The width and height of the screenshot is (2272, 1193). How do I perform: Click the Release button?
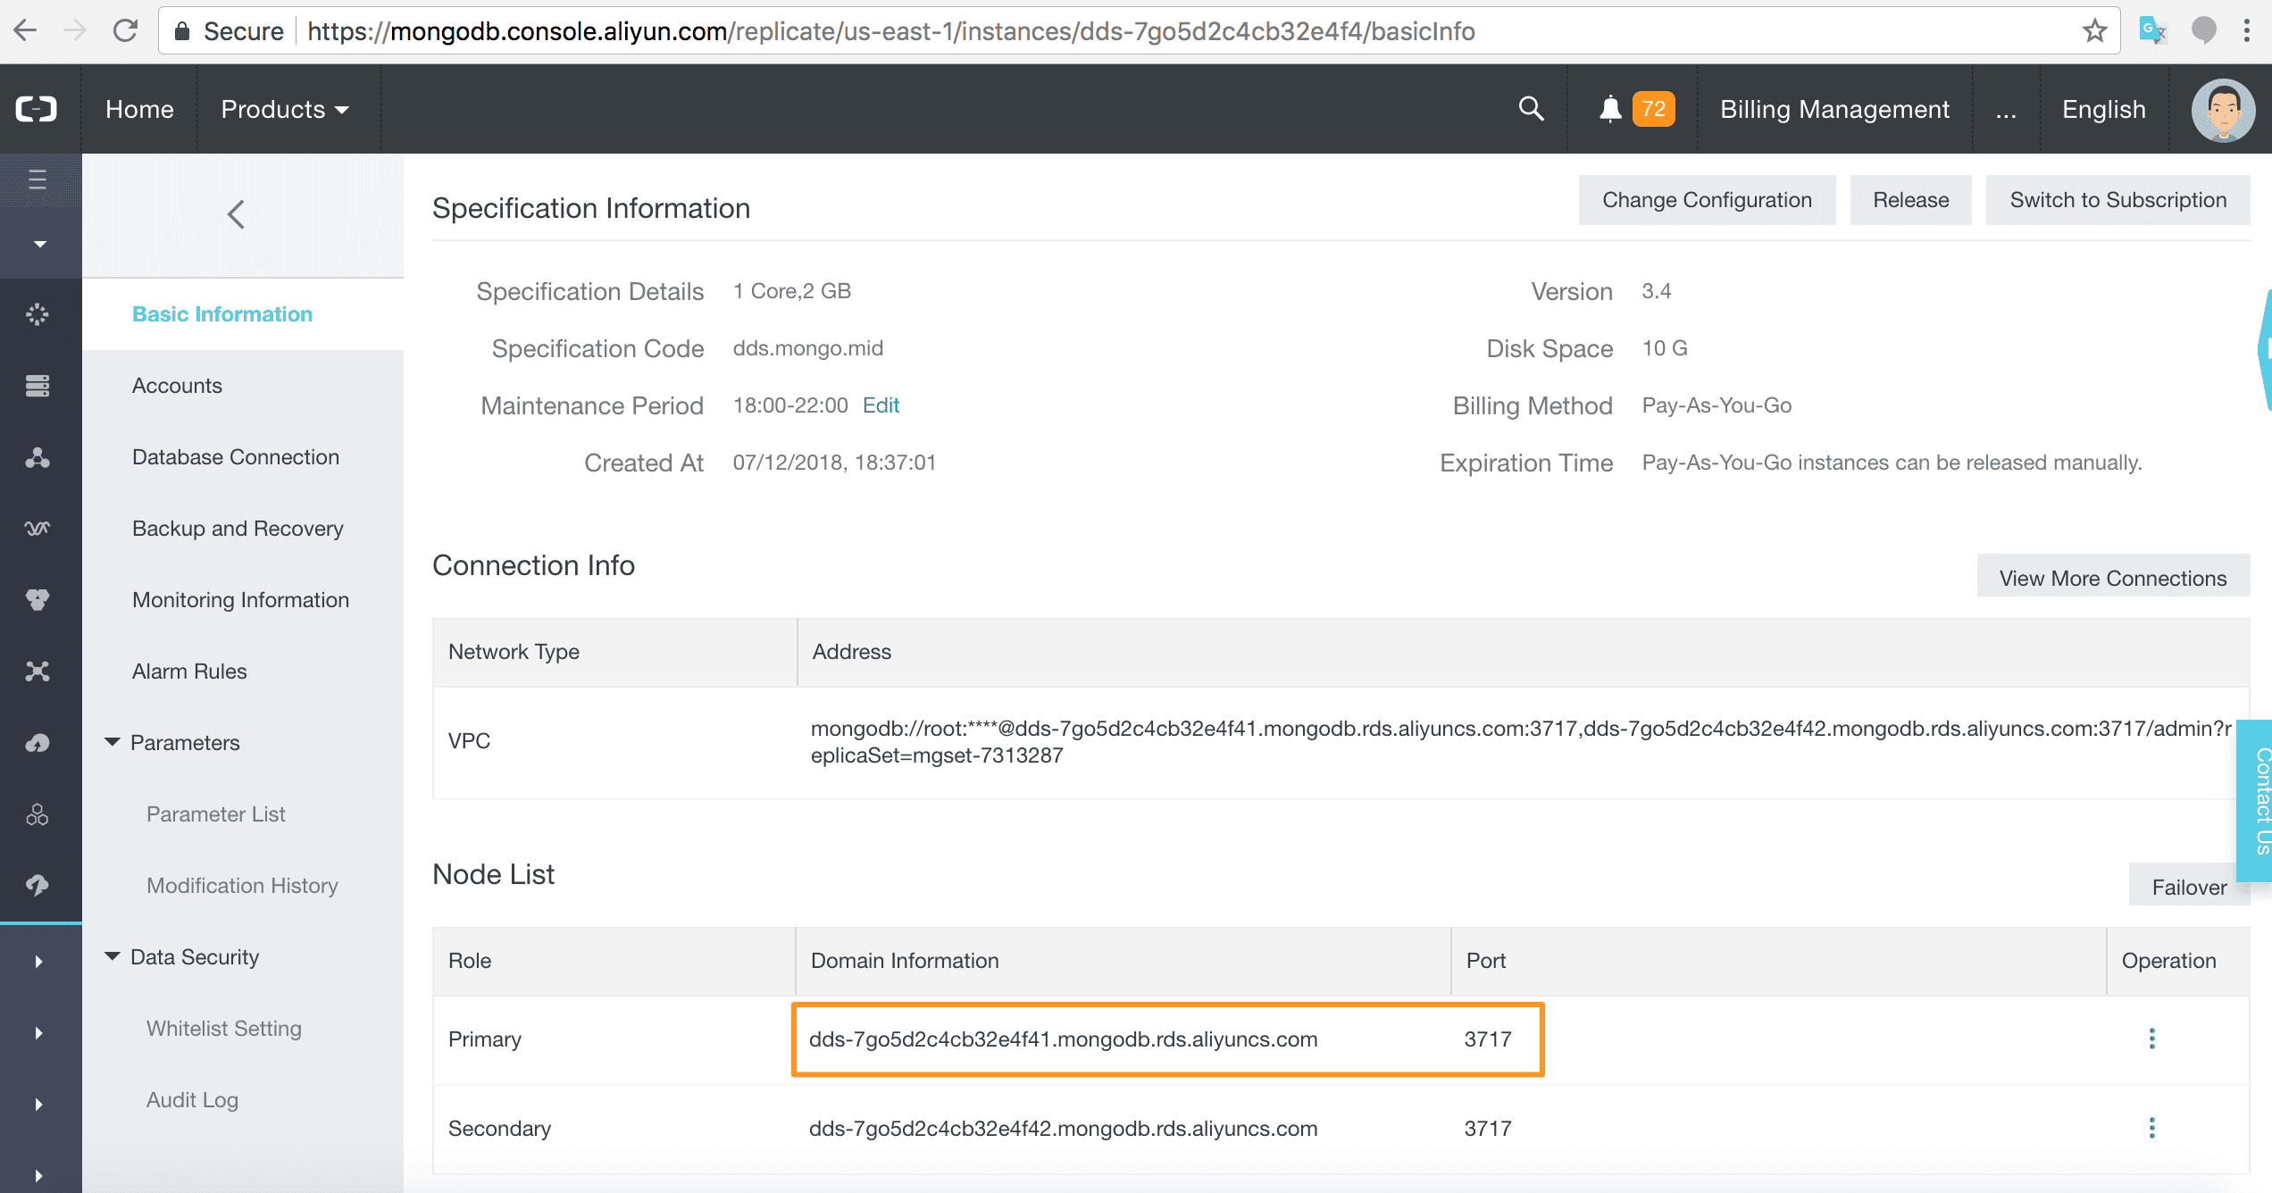[1910, 200]
